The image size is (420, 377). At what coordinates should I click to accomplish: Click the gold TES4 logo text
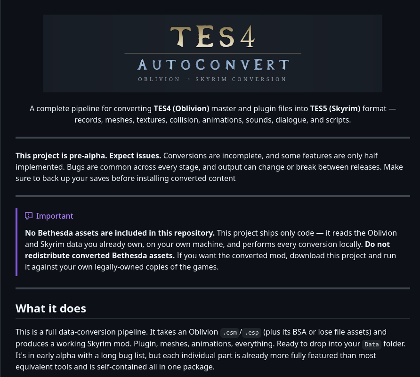coord(212,37)
